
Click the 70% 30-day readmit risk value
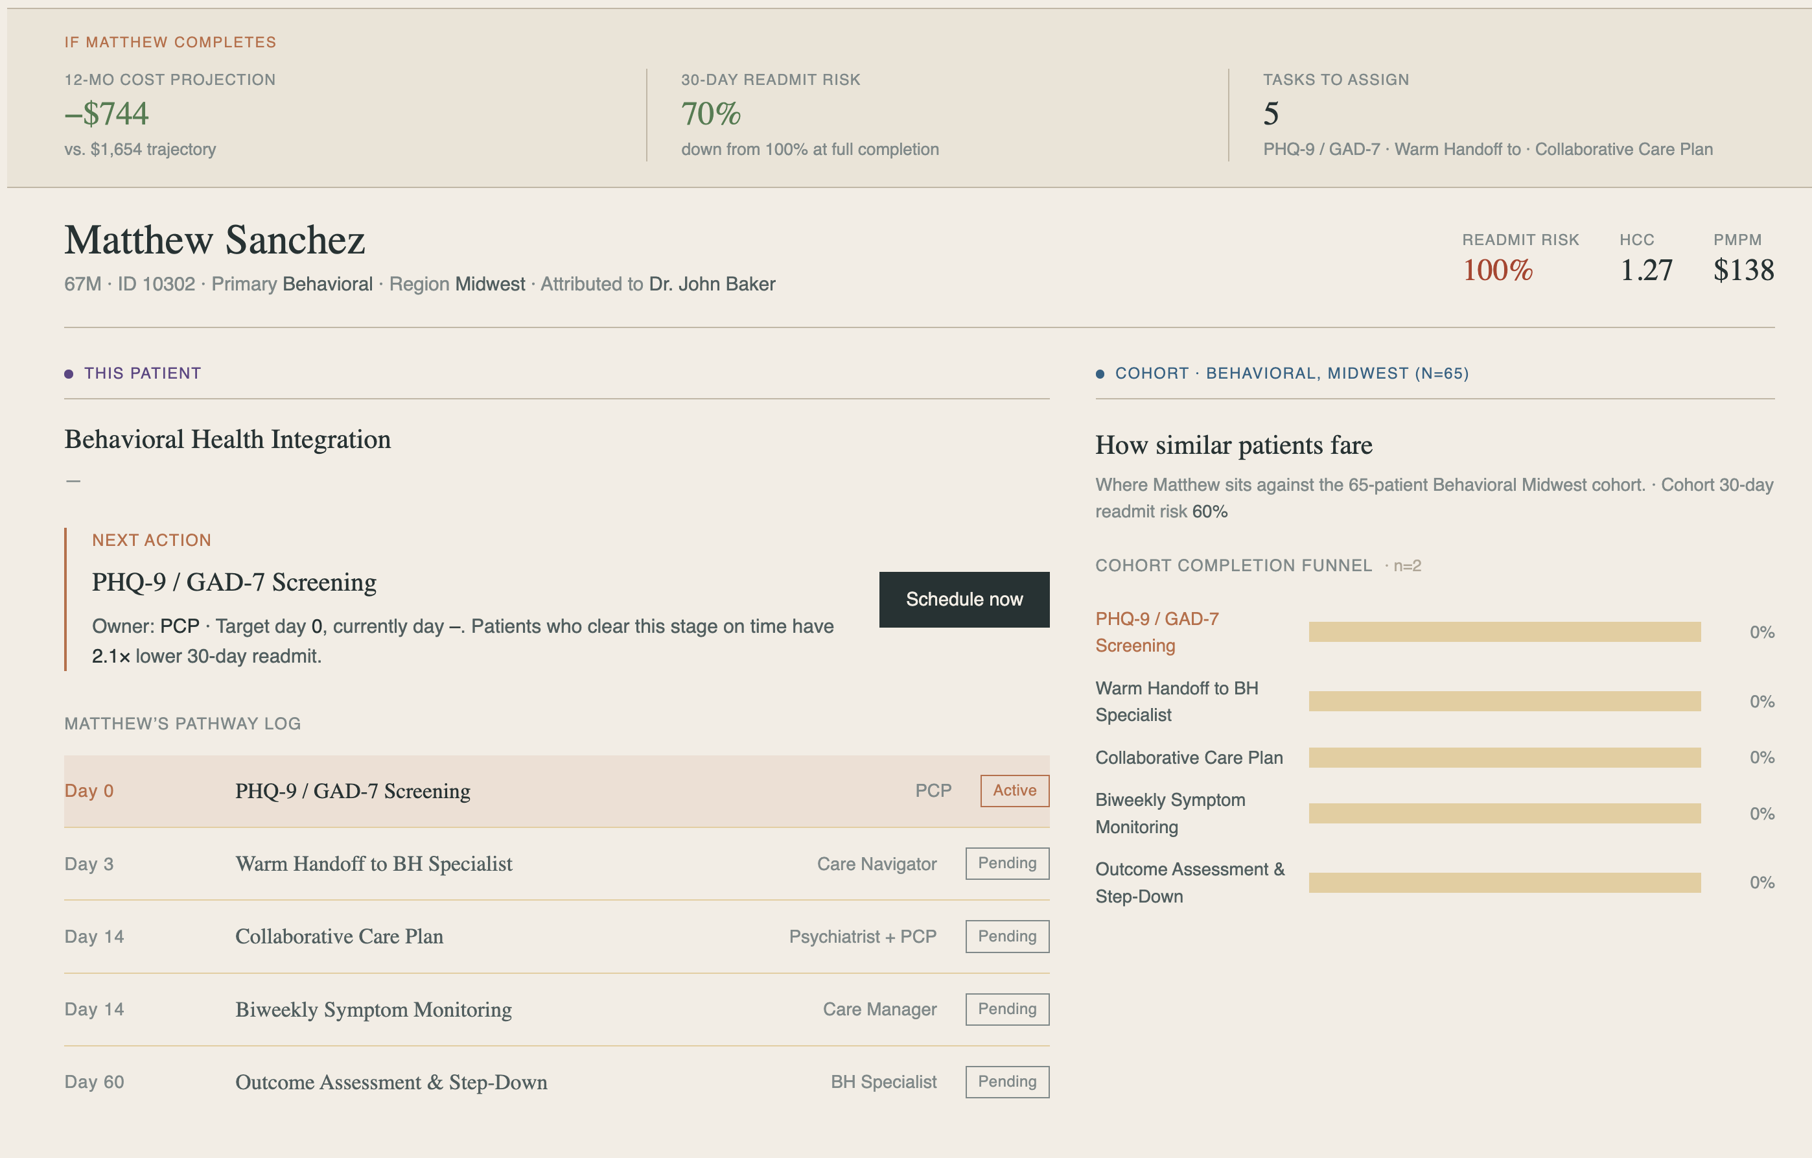pos(710,113)
